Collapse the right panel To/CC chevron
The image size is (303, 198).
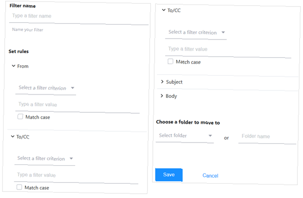click(164, 10)
